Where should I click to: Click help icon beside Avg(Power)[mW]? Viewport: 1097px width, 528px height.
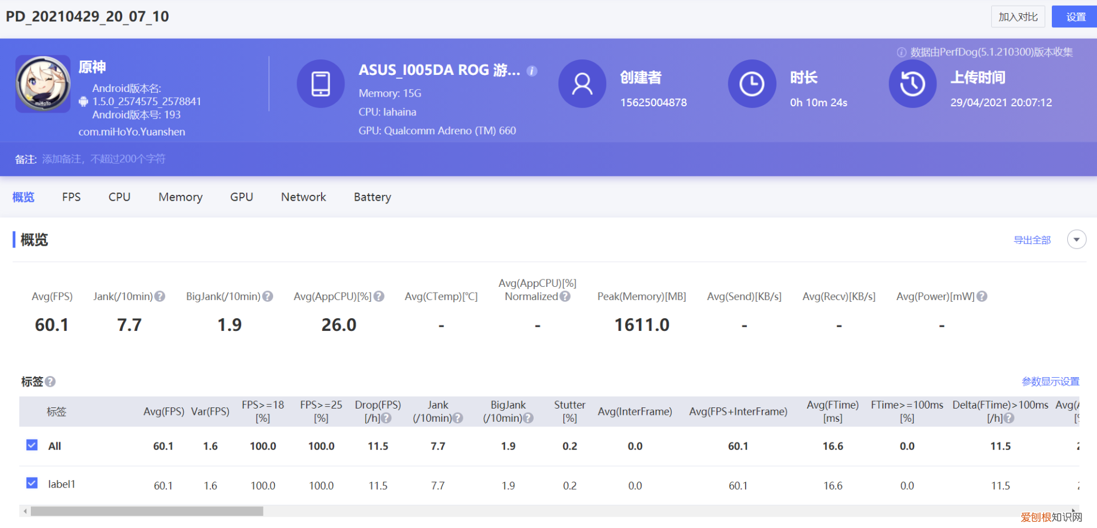click(x=982, y=297)
